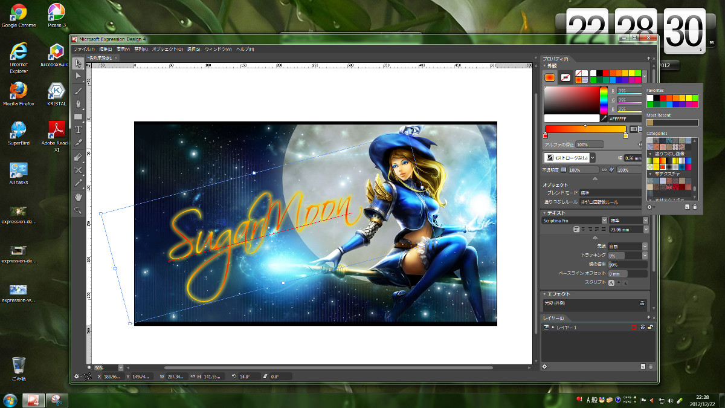725x408 pixels.
Task: Open the 73.96 mm font size dropdown
Action: pyautogui.click(x=645, y=229)
